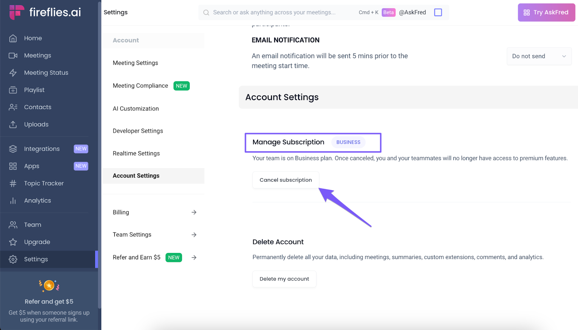Click the Billing arrow icon

coord(194,212)
